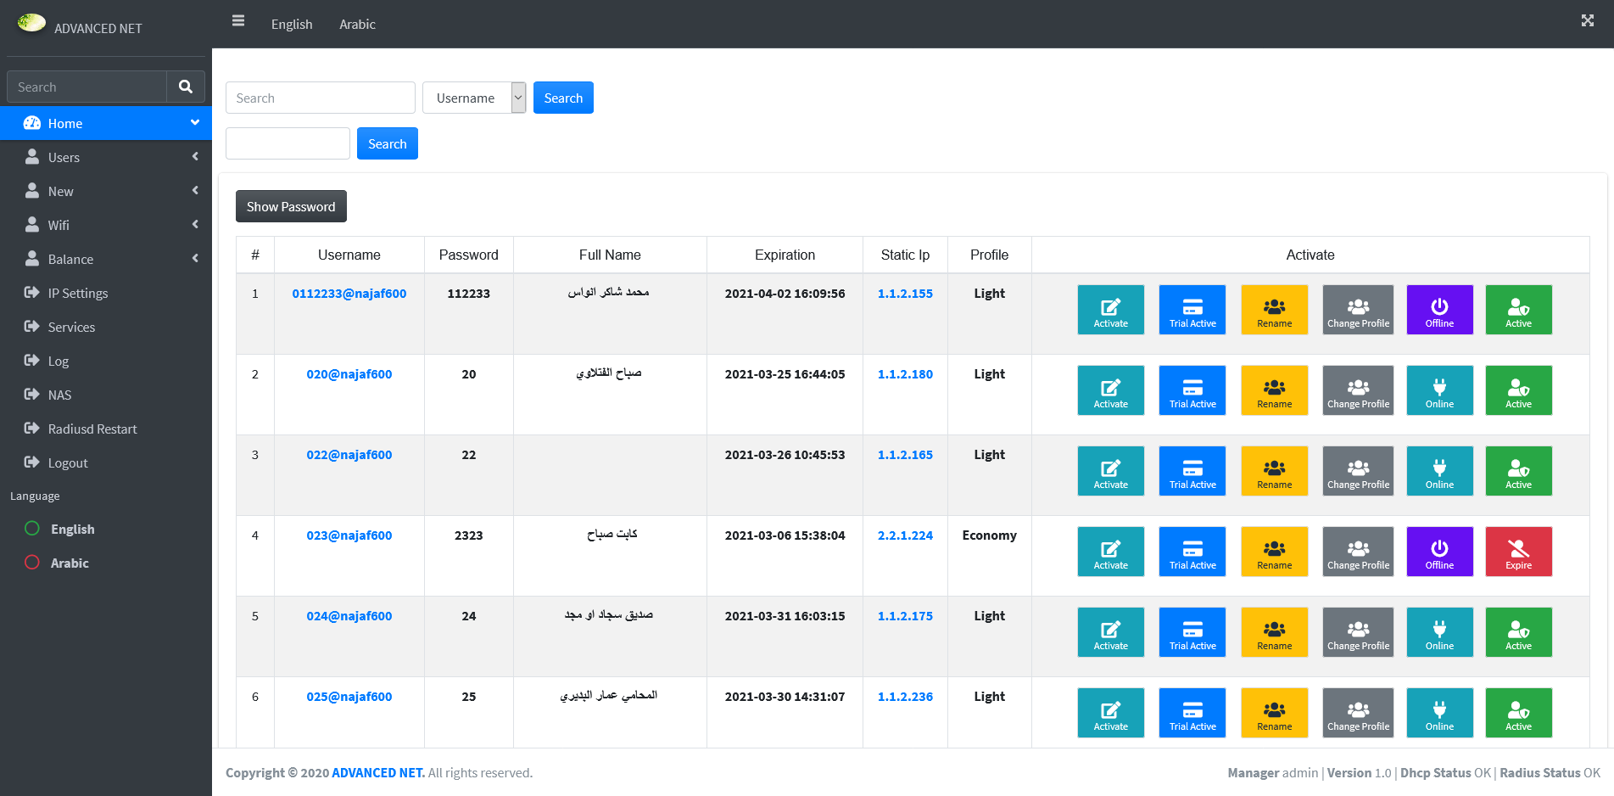Open the IP Settings sidebar icon

pyautogui.click(x=32, y=293)
